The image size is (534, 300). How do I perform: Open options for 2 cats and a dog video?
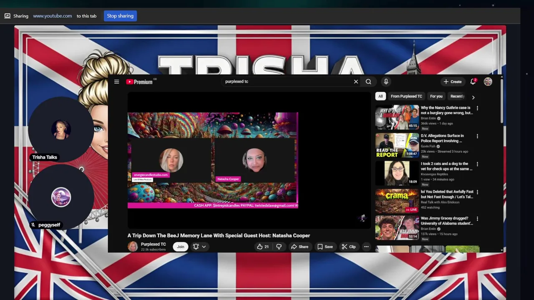pyautogui.click(x=477, y=164)
